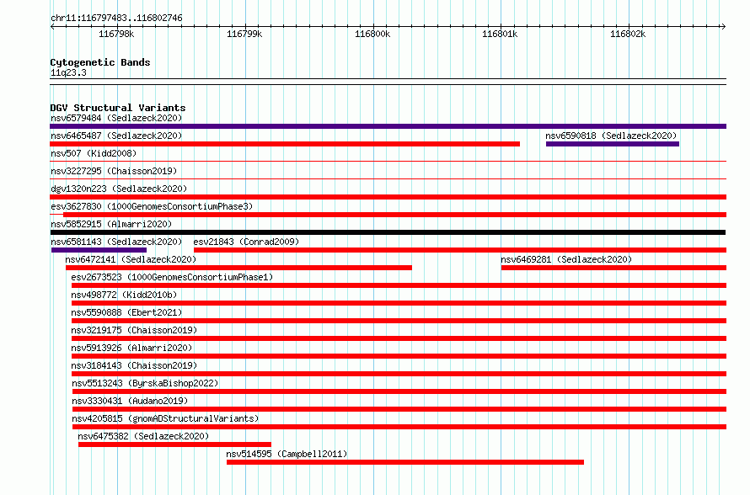Screen dimensions: 750x495
Task: Click the red nsv6475382 variant bar
Action: coord(174,444)
